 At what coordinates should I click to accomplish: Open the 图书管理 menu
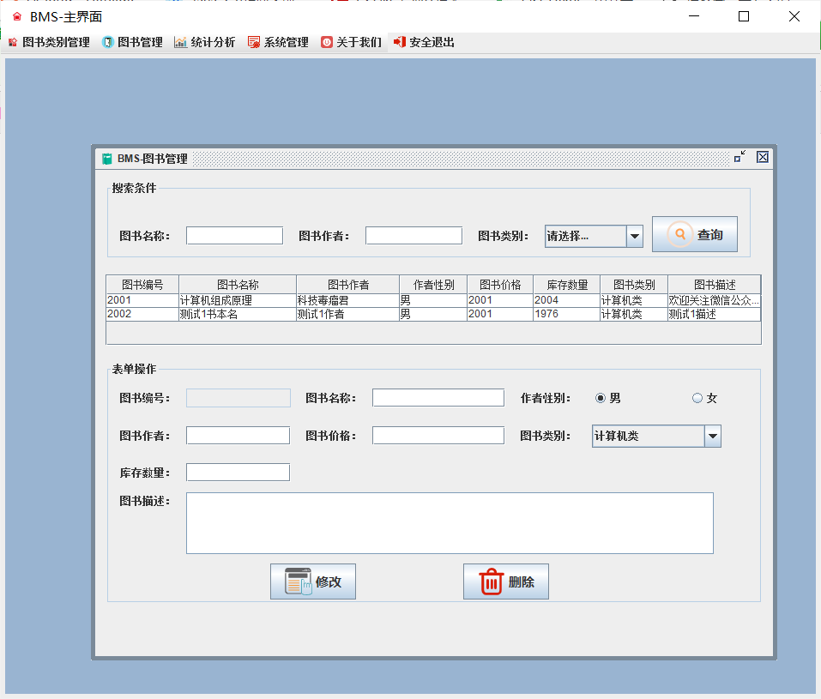click(133, 42)
